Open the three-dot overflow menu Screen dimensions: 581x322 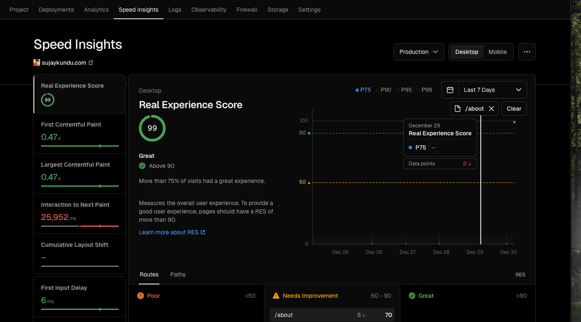coord(527,51)
